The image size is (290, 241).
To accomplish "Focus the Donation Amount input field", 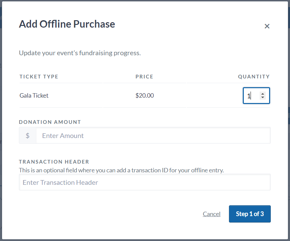I will 153,136.
